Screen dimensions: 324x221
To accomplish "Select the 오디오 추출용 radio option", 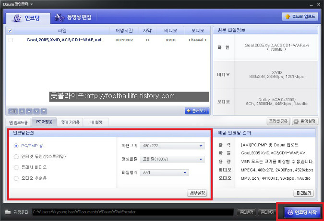I will click(x=16, y=178).
